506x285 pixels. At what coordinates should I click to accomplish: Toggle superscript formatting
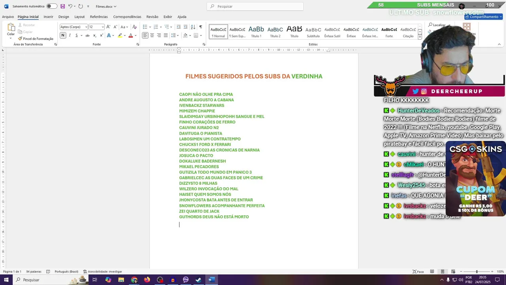(101, 35)
